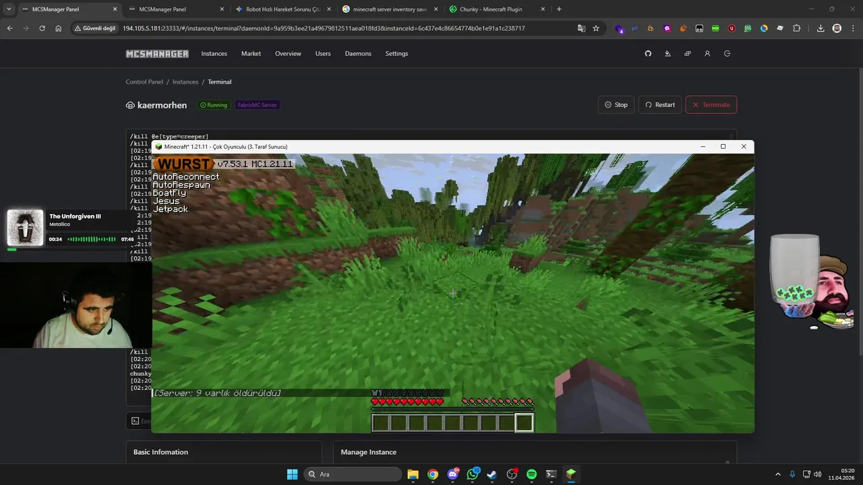Click the Minecraft taskbar icon
The height and width of the screenshot is (485, 863).
(x=571, y=474)
